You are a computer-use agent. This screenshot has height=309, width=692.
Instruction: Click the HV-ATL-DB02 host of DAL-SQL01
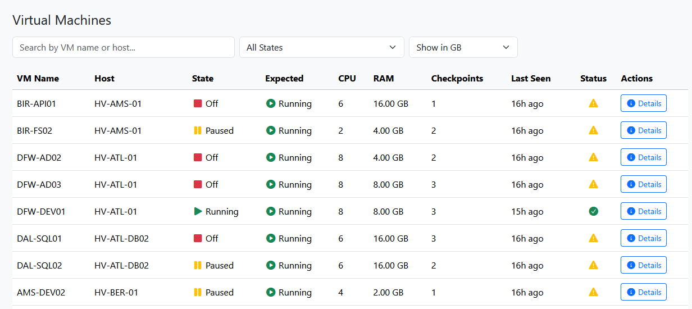point(121,238)
